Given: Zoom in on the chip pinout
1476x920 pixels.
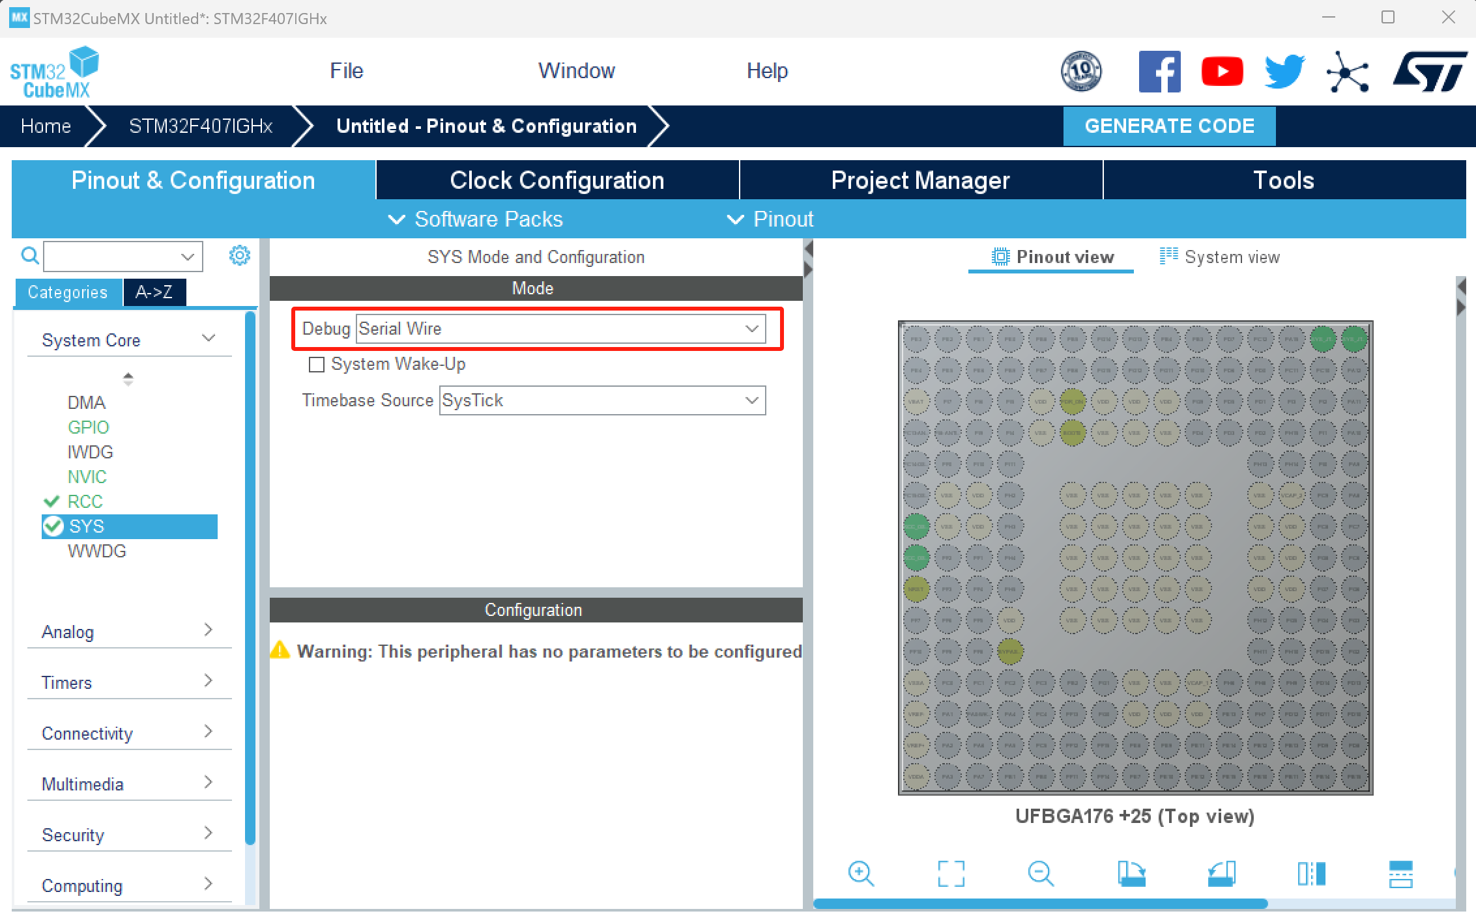Looking at the screenshot, I should [861, 873].
